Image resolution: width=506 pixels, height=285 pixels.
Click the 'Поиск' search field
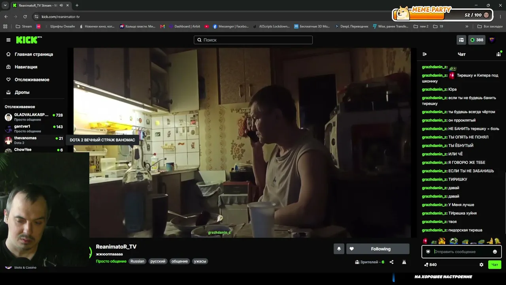point(253,40)
